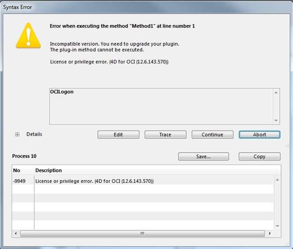Image resolution: width=293 pixels, height=249 pixels.
Task: Abort the method execution
Action: (x=259, y=135)
